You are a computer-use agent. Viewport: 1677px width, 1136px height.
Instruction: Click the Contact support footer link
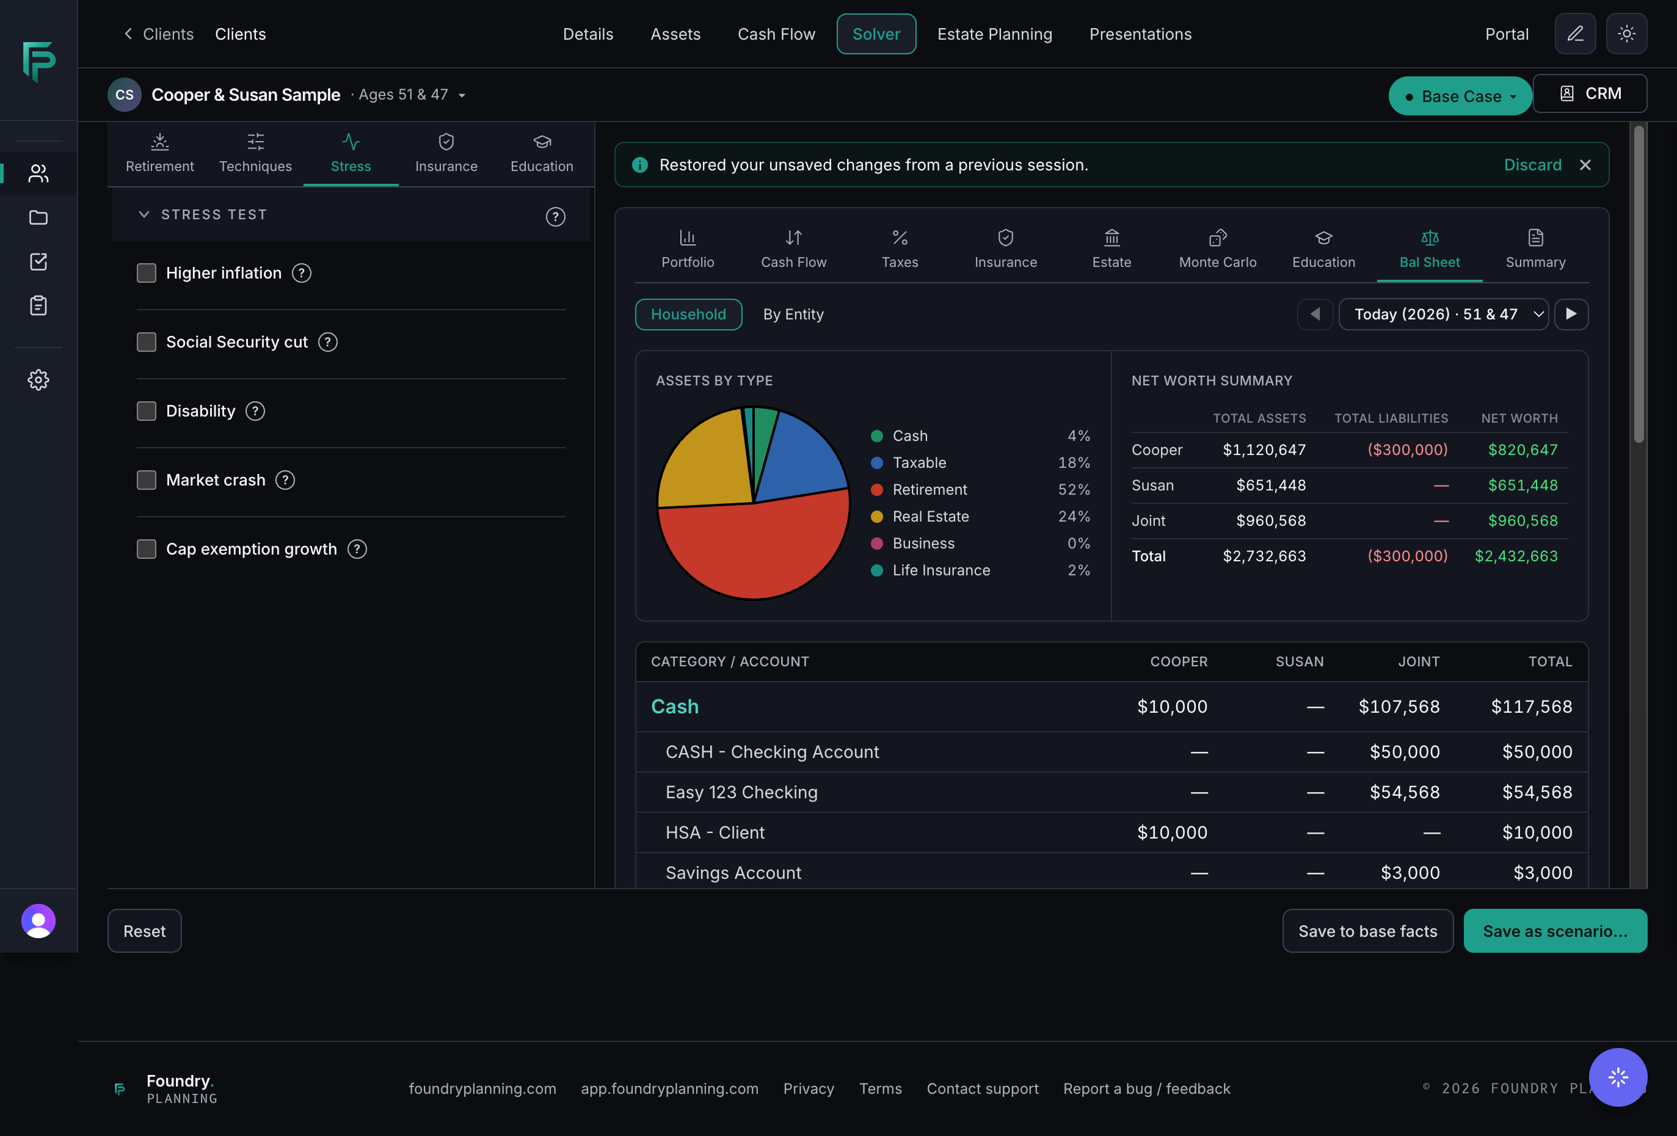982,1088
